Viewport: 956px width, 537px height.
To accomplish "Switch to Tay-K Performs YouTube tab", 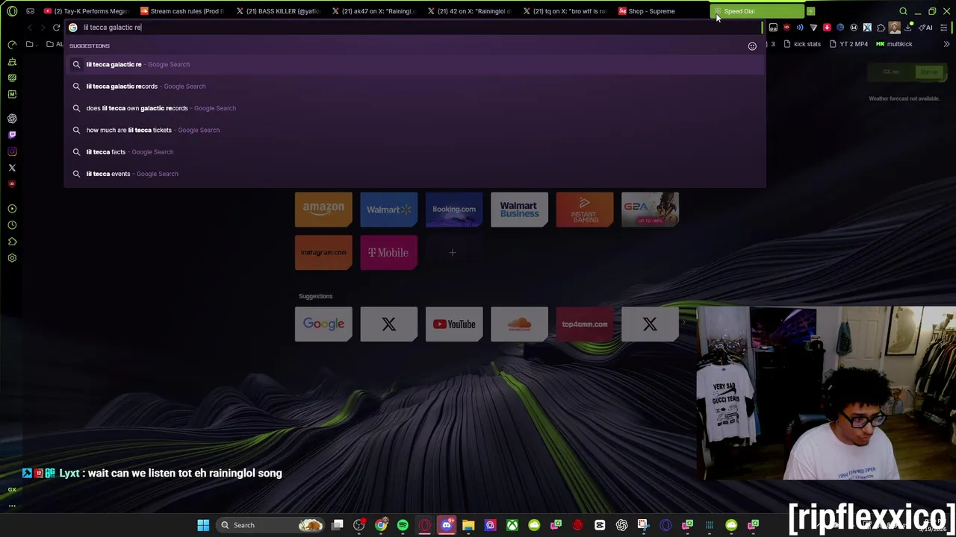I will [x=87, y=11].
